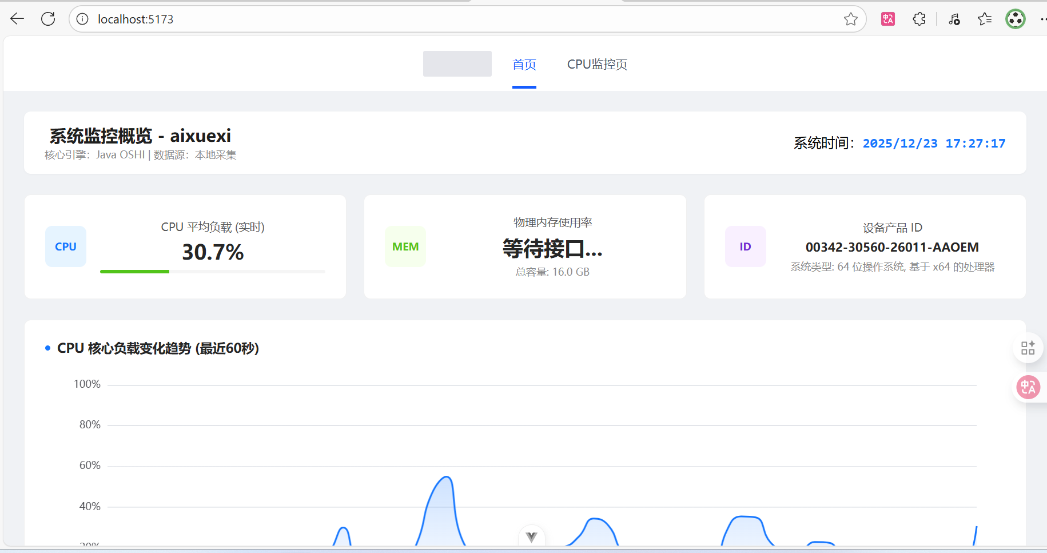Open the floating grid-plus sidebar button
The height and width of the screenshot is (553, 1047).
(x=1028, y=348)
